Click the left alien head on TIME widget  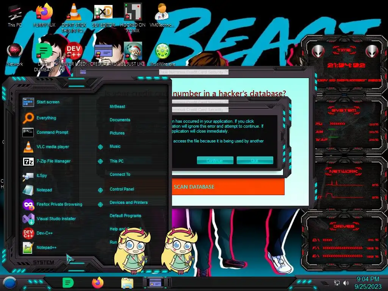tap(318, 52)
